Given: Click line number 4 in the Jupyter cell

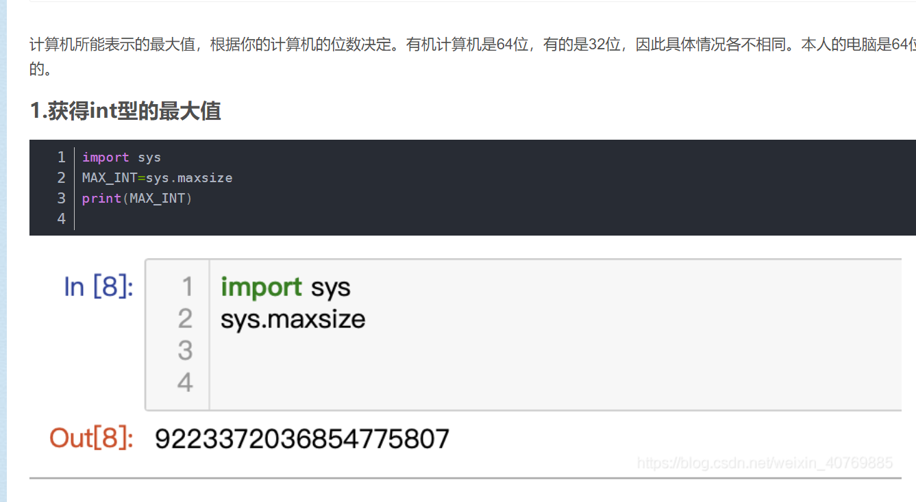Looking at the screenshot, I should coord(185,382).
